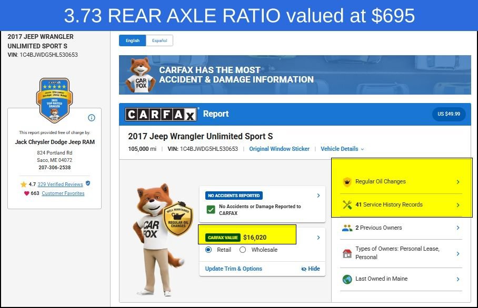Screen dimensions: 478x308
Task: Click the oil can icon beside Regular Oil Changes
Action: tap(347, 182)
